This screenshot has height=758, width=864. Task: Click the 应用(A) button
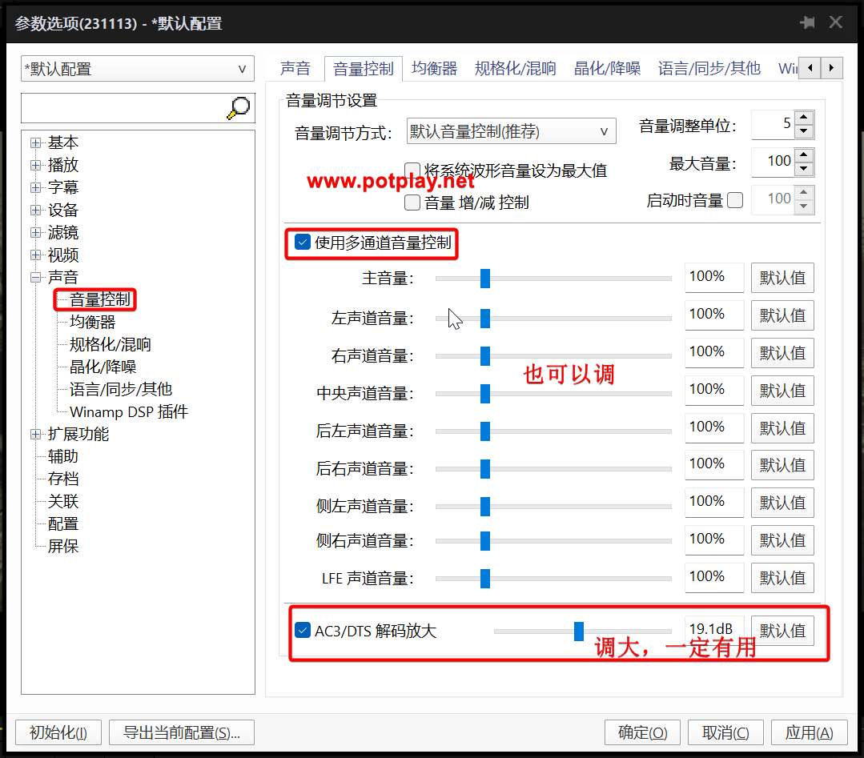809,732
